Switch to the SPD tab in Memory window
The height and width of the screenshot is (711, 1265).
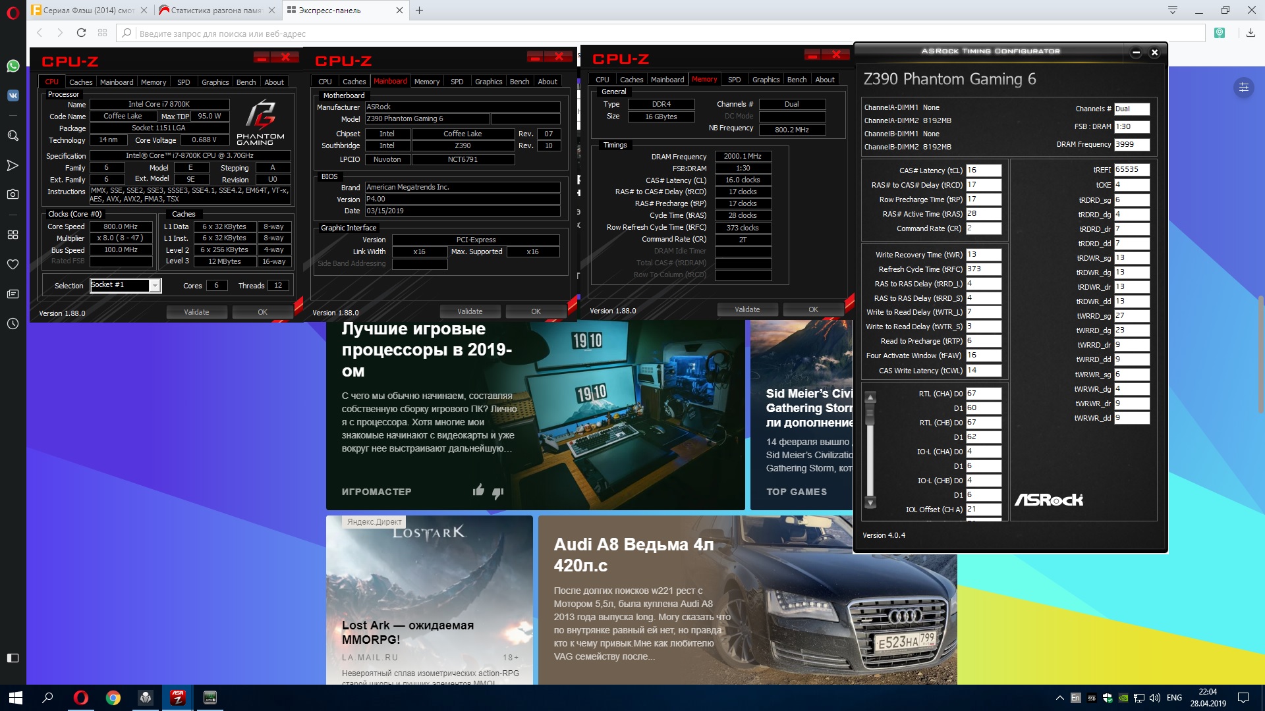click(x=734, y=80)
